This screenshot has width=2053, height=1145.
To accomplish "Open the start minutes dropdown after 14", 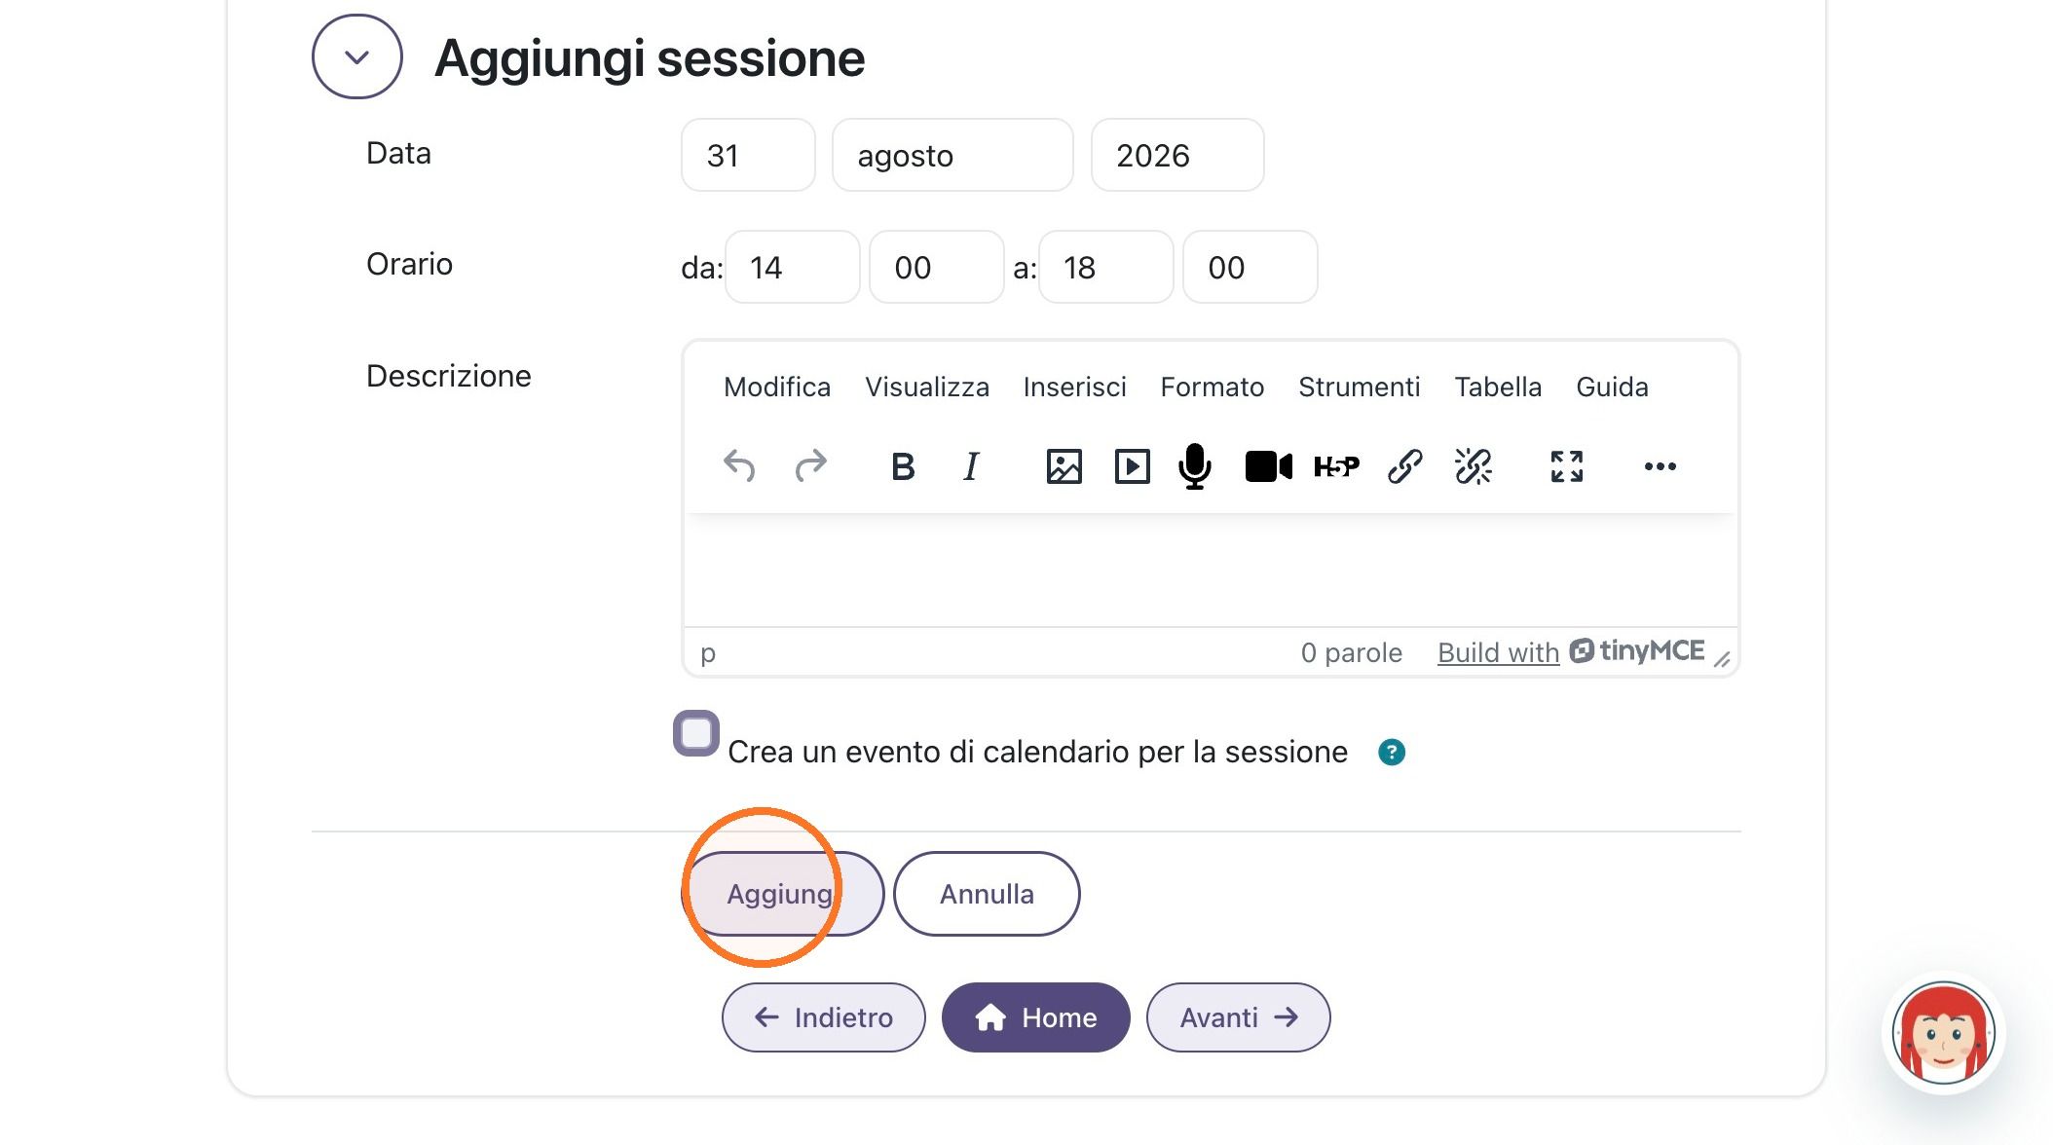I will (937, 267).
